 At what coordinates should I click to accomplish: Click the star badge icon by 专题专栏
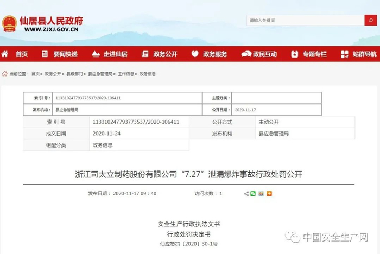coord(294,54)
